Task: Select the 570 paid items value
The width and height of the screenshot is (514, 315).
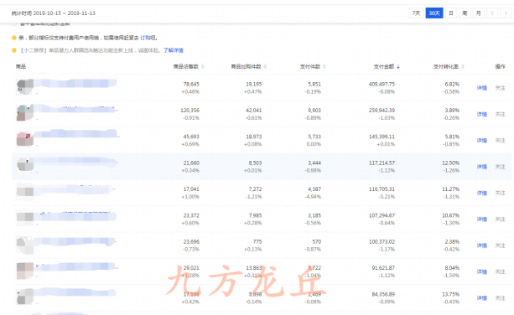Action: [317, 241]
